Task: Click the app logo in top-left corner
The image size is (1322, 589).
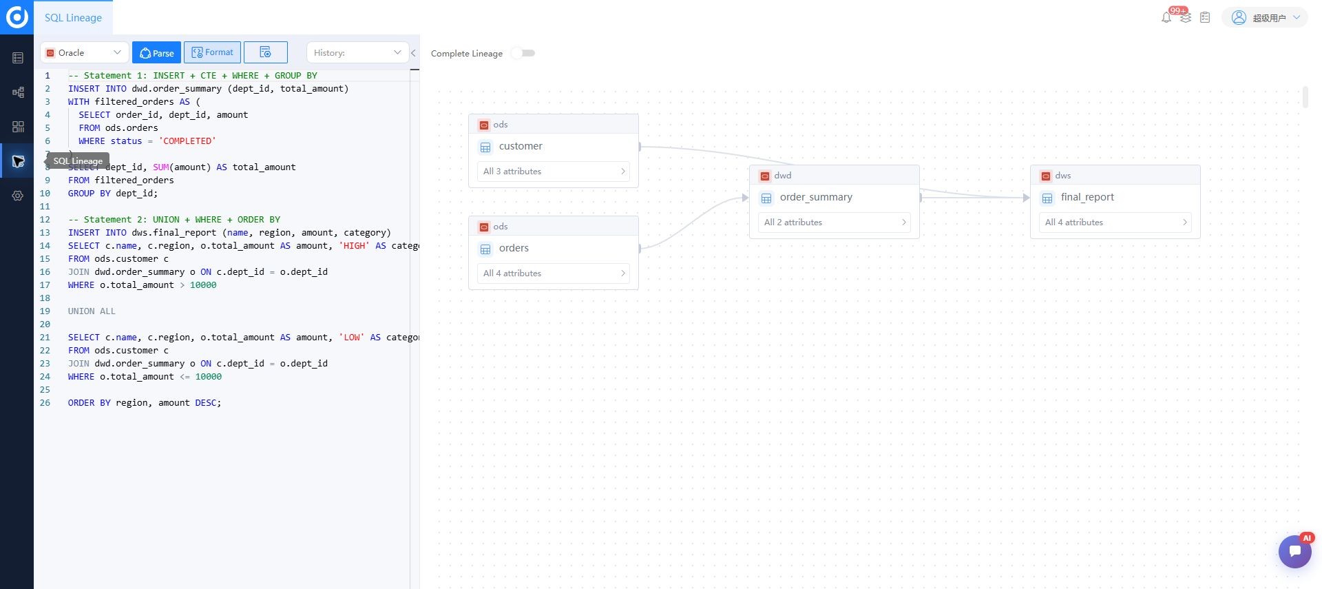Action: pyautogui.click(x=17, y=17)
